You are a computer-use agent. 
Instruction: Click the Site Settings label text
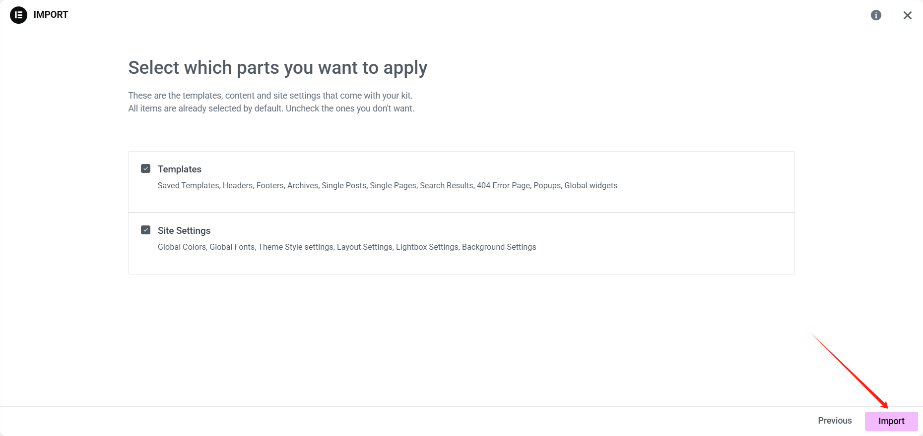click(x=184, y=231)
